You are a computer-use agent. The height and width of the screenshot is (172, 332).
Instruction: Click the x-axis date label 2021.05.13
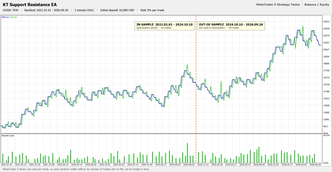click(x=21, y=165)
